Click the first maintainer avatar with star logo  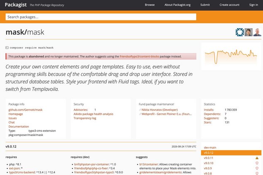[240, 32]
